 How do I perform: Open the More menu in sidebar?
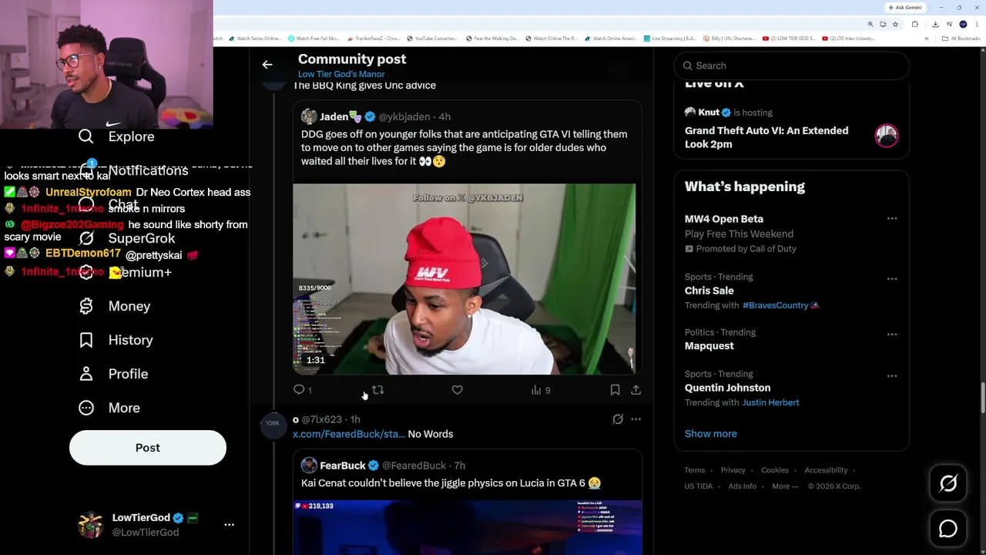pyautogui.click(x=124, y=408)
